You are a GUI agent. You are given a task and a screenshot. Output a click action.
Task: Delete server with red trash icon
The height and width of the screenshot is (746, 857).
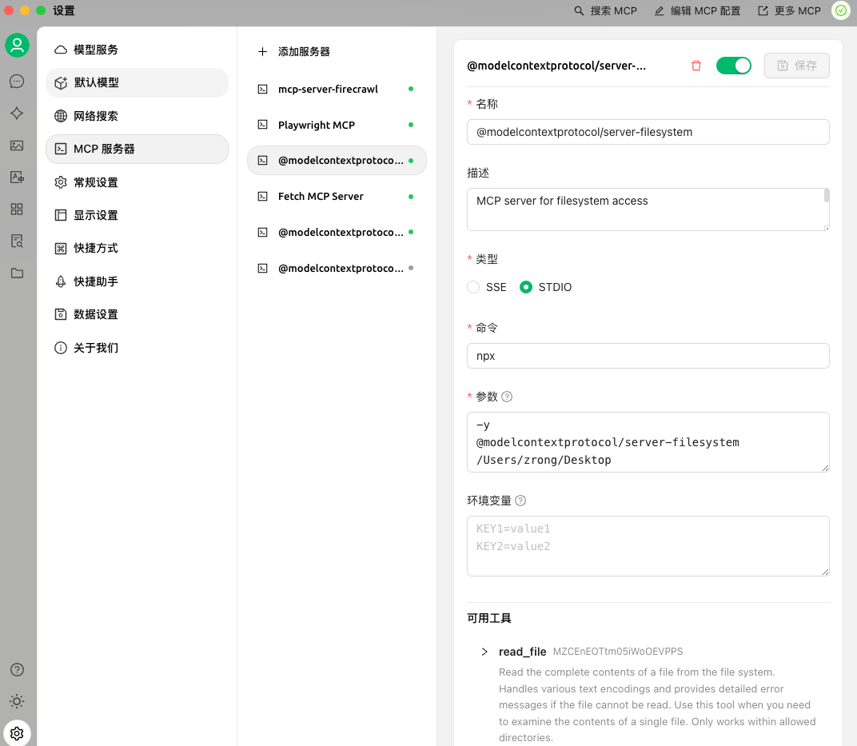click(696, 66)
